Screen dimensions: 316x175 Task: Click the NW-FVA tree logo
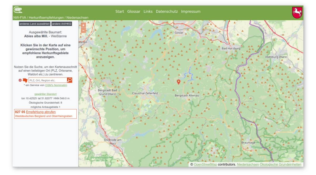(x=18, y=10)
